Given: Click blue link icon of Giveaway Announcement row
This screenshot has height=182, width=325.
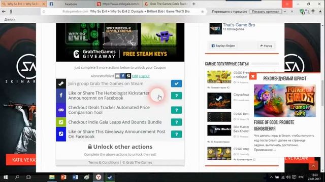Looking at the screenshot, I should pyautogui.click(x=61, y=134).
